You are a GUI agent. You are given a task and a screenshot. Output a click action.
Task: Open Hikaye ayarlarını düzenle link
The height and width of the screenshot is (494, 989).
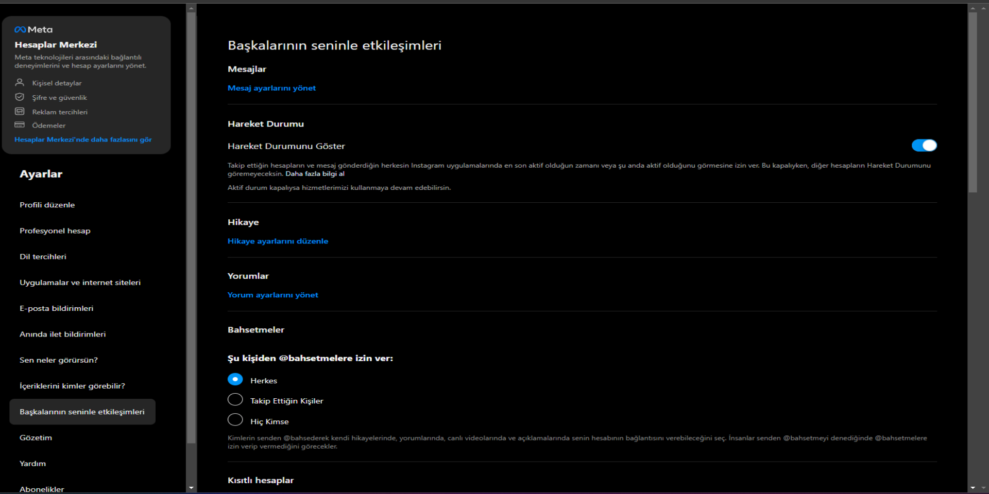click(x=278, y=241)
